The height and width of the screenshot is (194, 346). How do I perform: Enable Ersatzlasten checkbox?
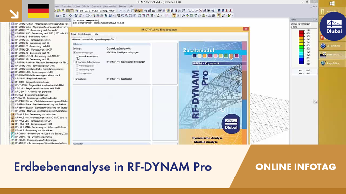point(74,79)
